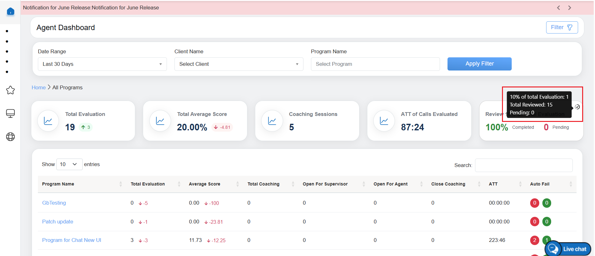Open the Live chat widget

tap(568, 249)
